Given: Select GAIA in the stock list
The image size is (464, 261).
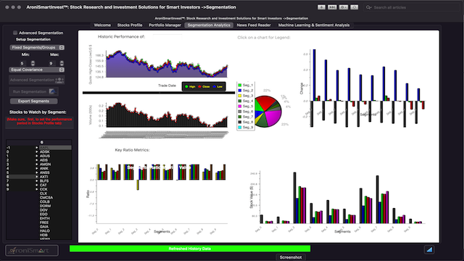Looking at the screenshot, I should pos(44,227).
